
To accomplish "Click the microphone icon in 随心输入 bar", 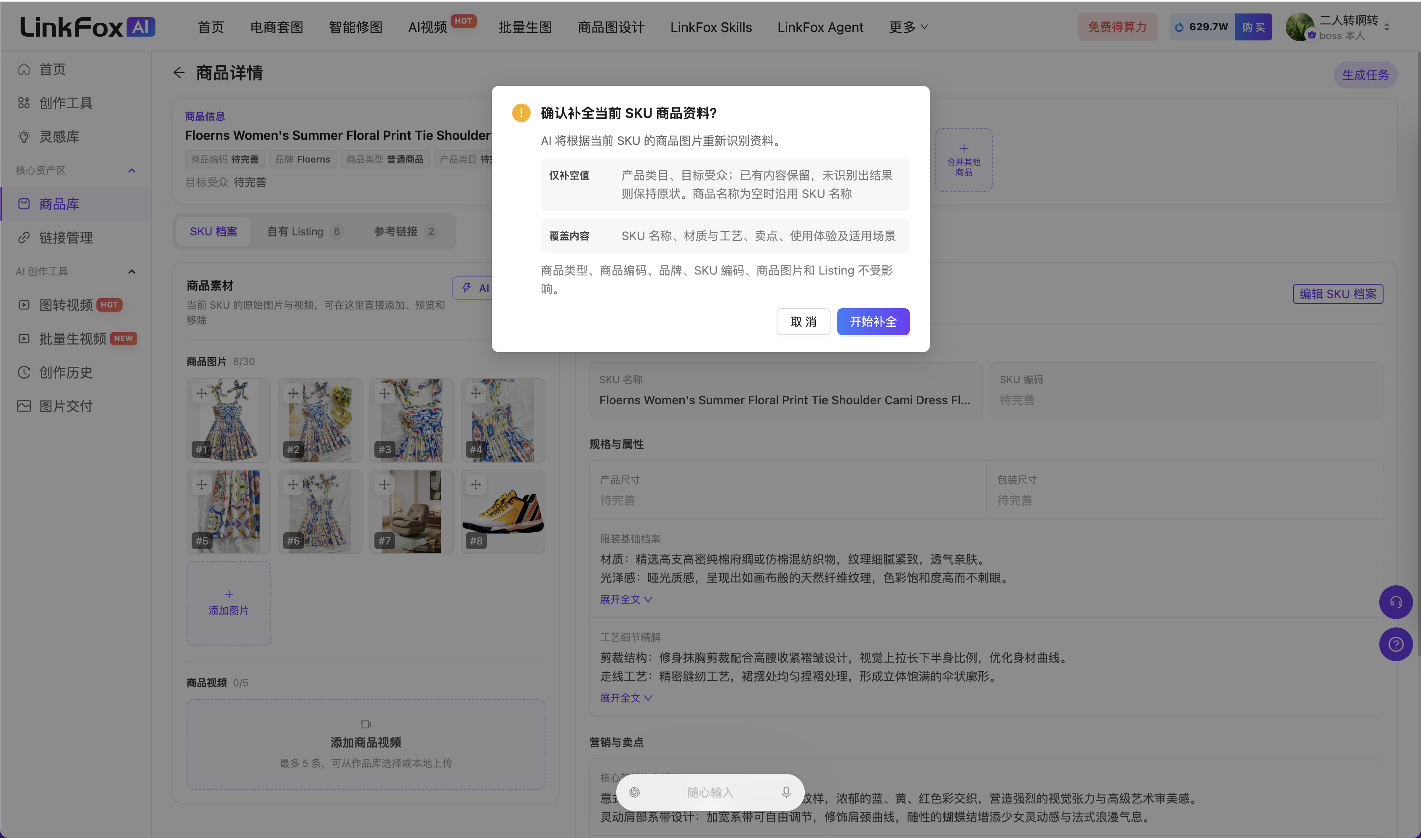I will [785, 792].
